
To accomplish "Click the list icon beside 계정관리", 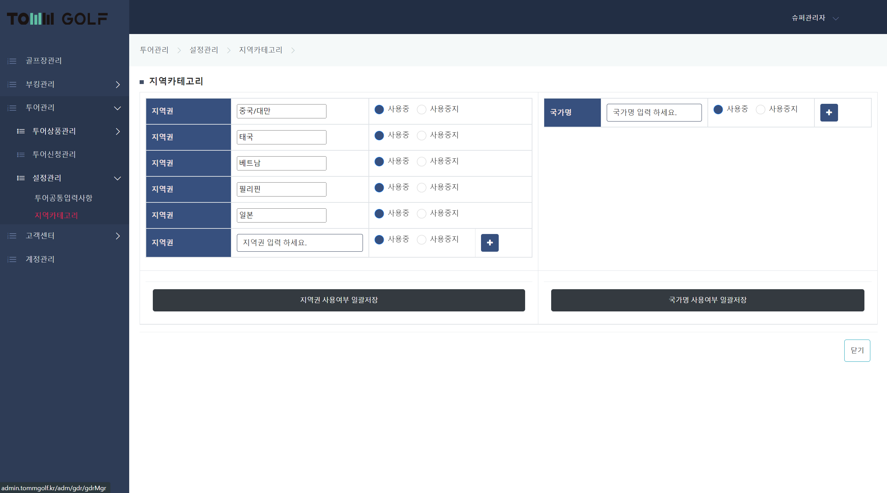I will point(12,259).
